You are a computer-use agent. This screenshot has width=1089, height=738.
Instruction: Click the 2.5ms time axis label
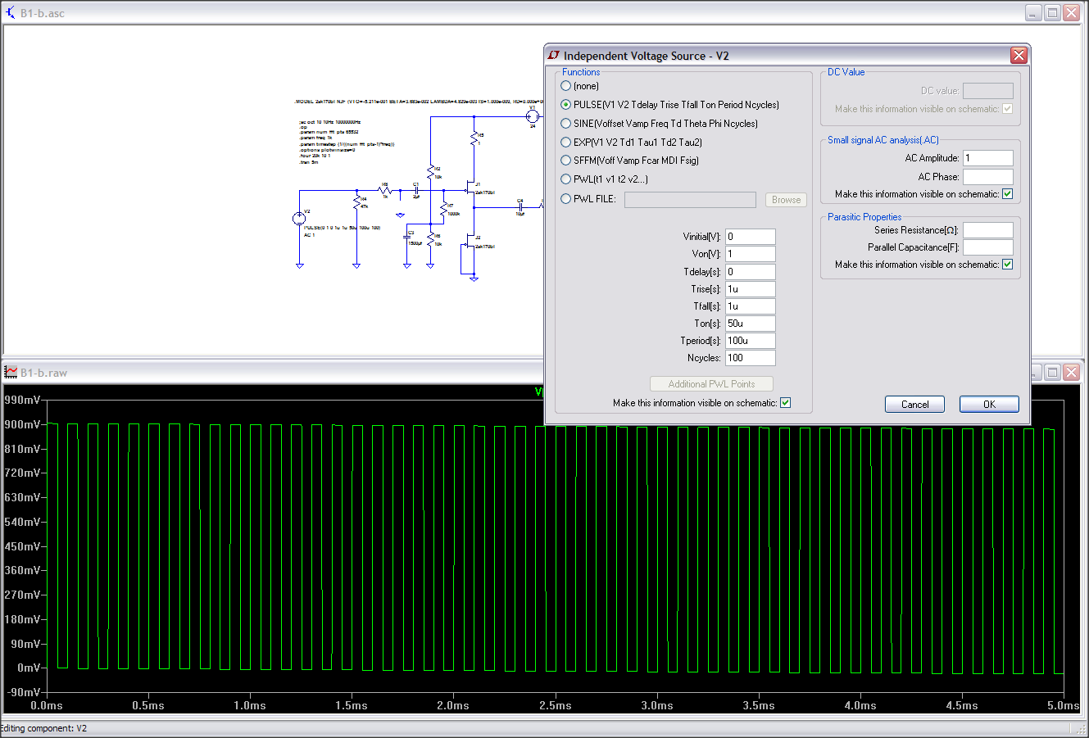click(555, 705)
